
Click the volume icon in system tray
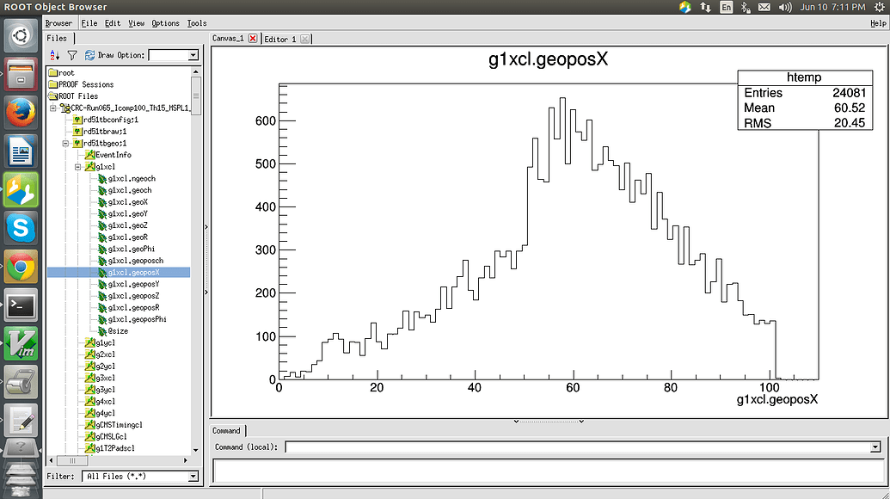pos(785,7)
